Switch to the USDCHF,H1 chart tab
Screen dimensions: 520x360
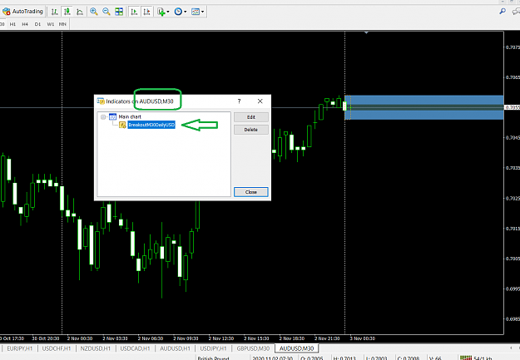pyautogui.click(x=57, y=348)
